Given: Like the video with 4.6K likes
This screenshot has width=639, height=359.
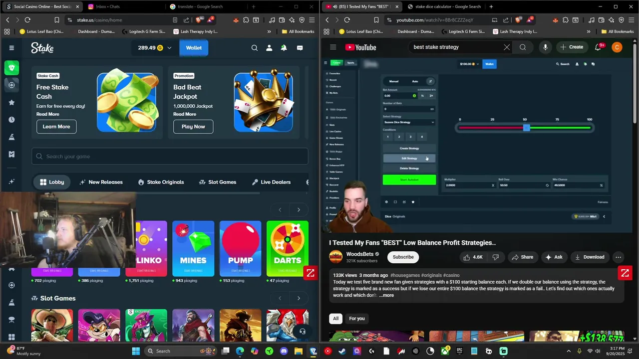Looking at the screenshot, I should tap(473, 257).
